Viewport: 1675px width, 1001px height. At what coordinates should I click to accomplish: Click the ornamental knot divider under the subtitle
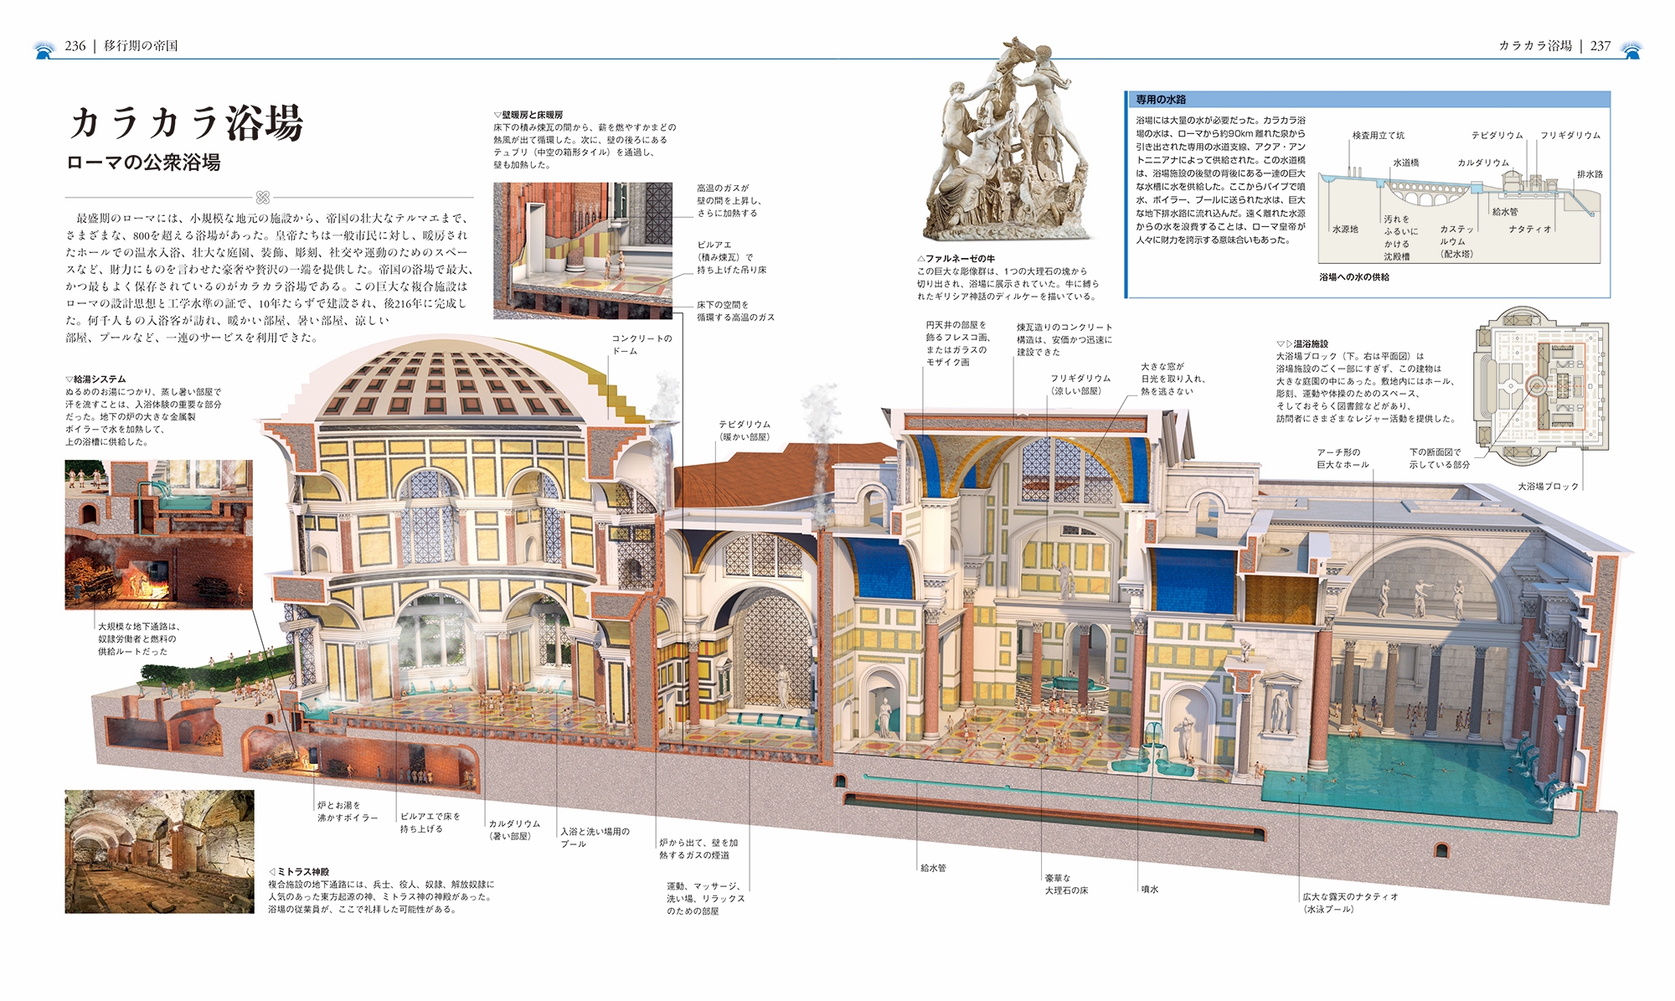(263, 198)
